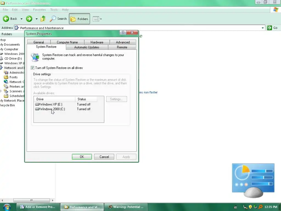Click the scrollbar's left arrow in Folders pane

[x=2, y=200]
